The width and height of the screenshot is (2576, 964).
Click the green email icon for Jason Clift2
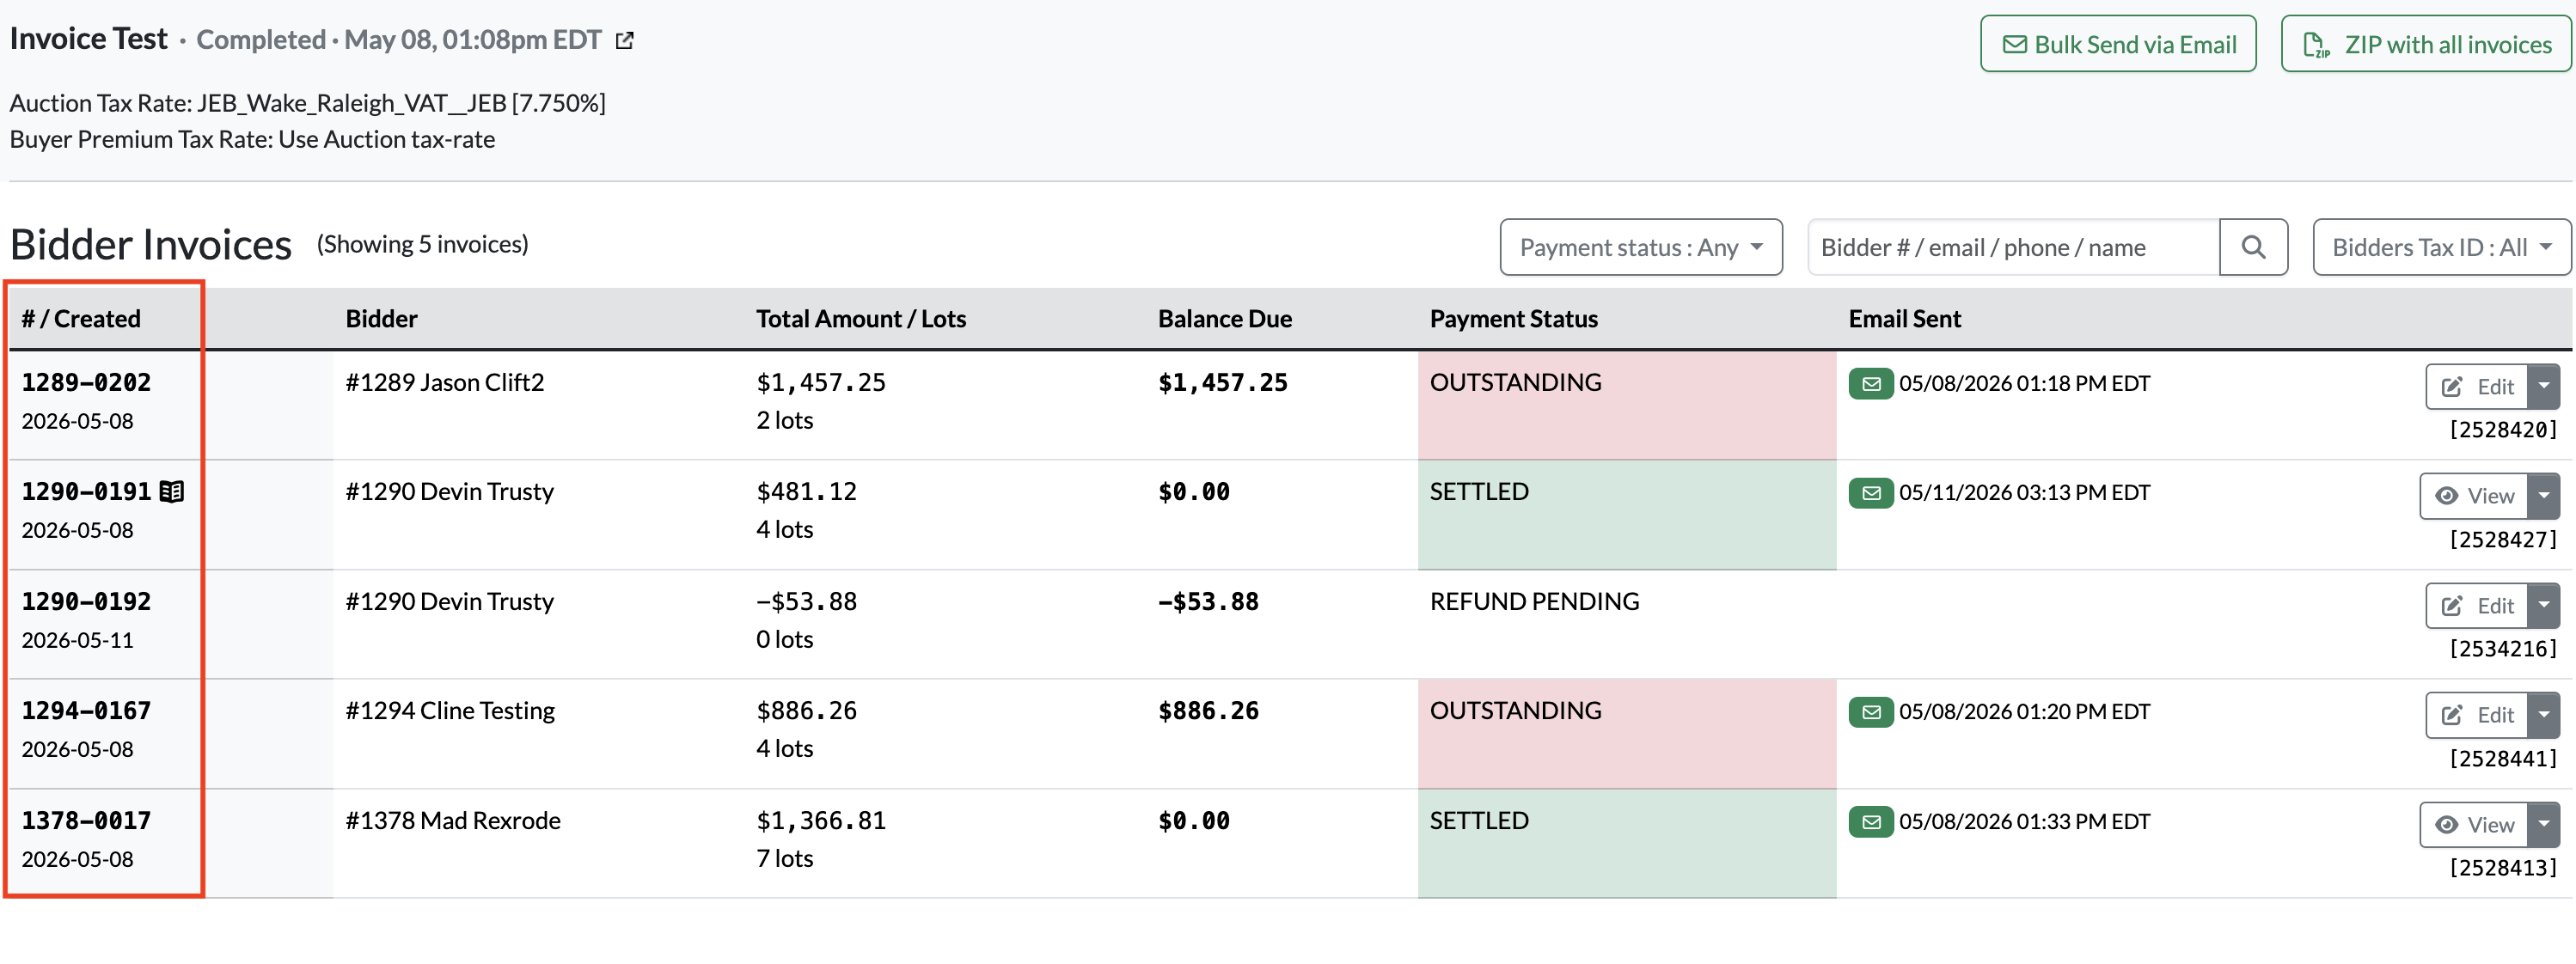[1871, 384]
